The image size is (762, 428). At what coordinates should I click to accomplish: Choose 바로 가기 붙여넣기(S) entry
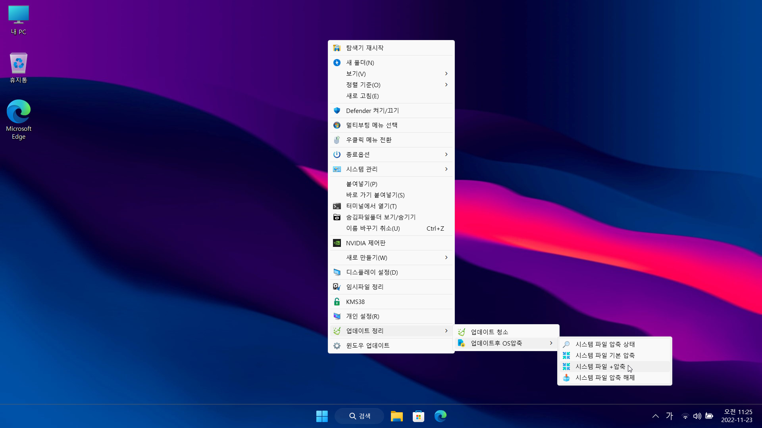391,195
